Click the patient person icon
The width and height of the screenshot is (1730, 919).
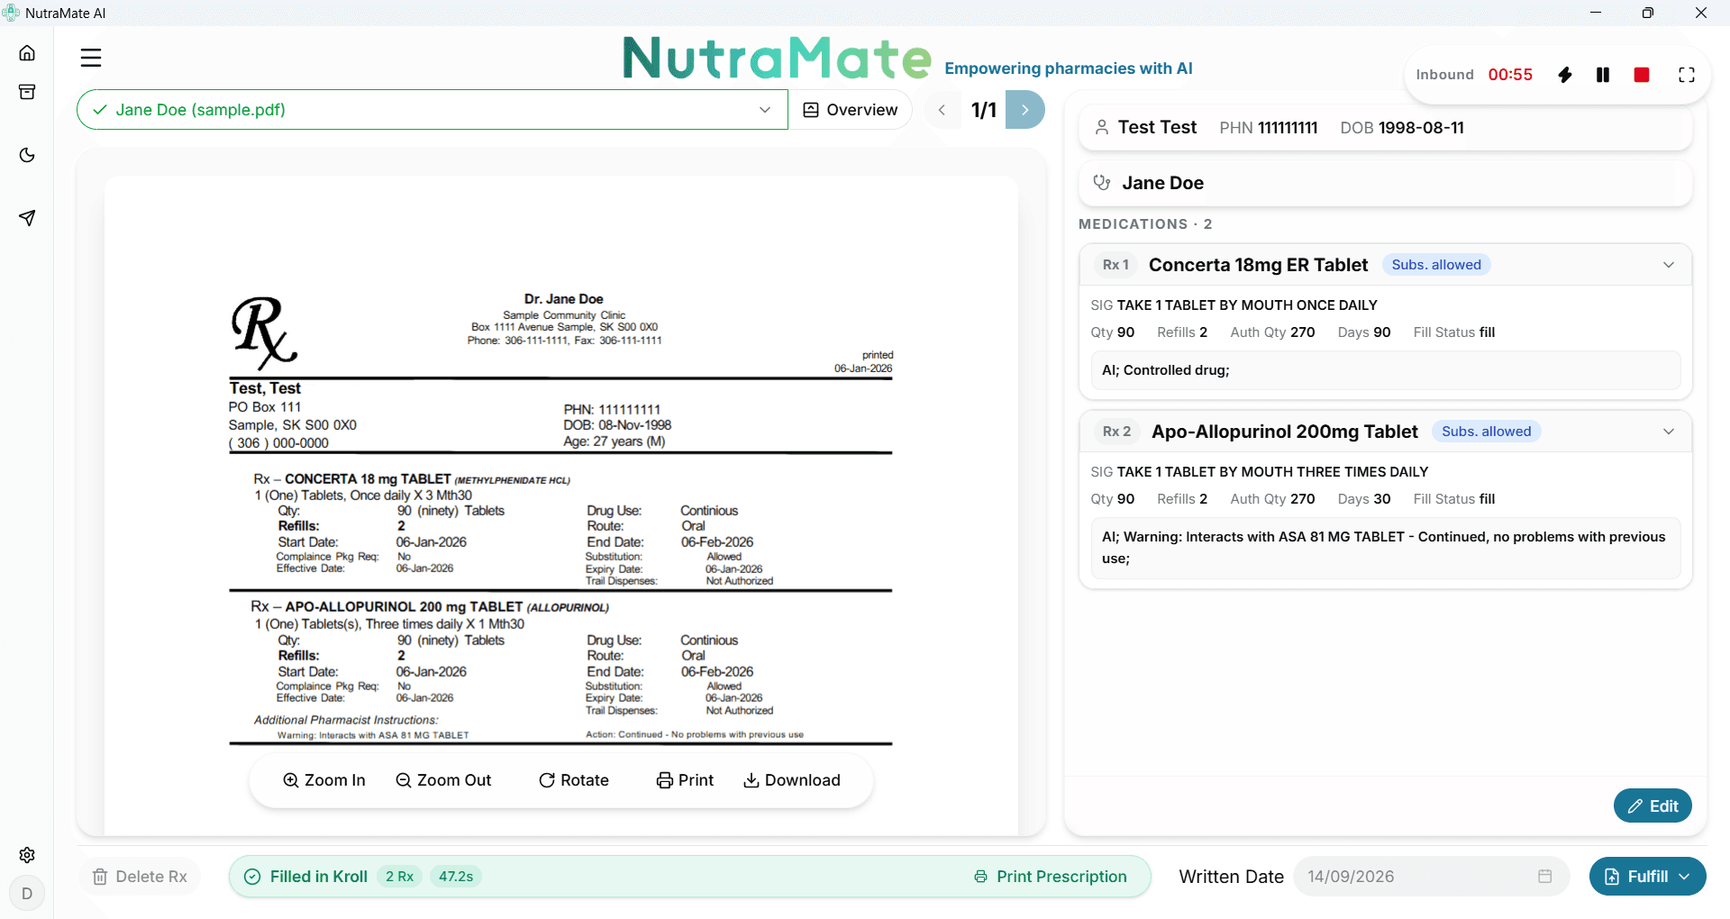point(1102,128)
